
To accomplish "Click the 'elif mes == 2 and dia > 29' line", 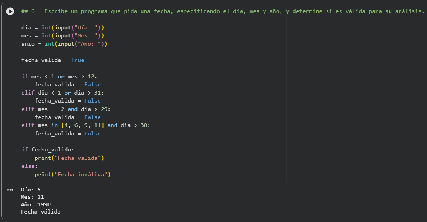I will (66, 109).
